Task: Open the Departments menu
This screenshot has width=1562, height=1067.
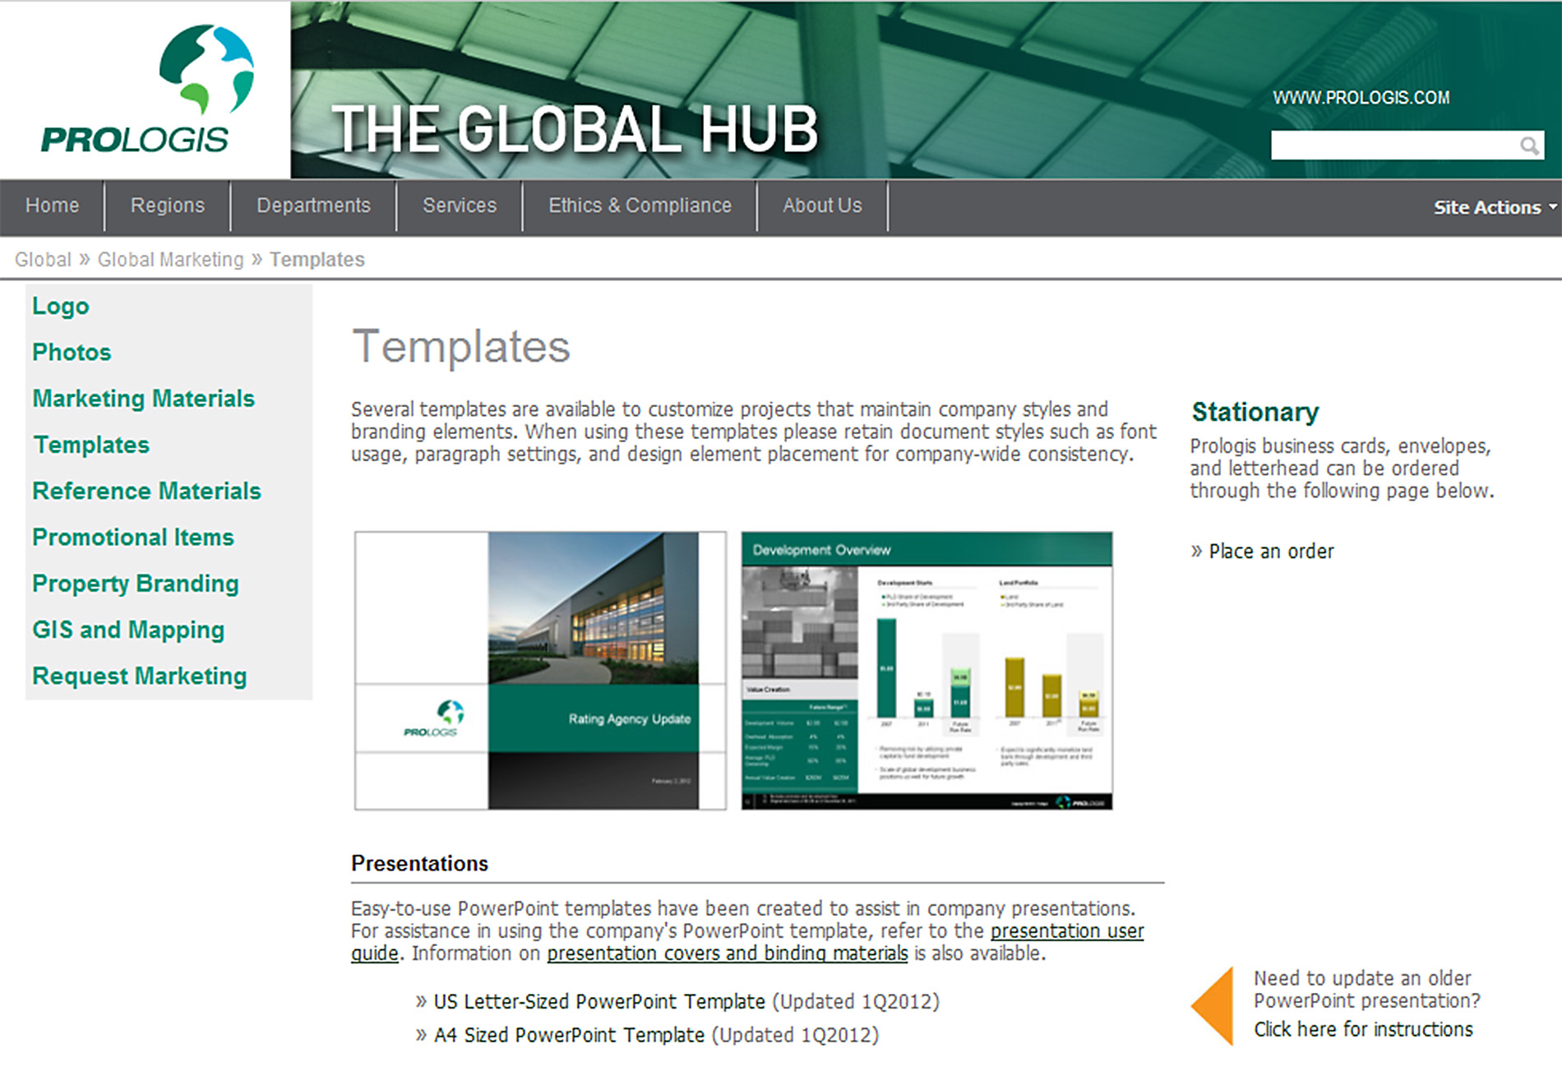Action: click(313, 206)
